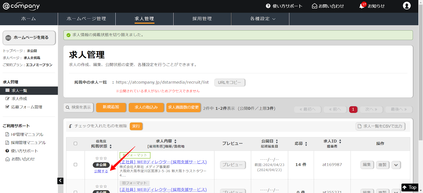Sort by 掲載状態 column arrows
The width and height of the screenshot is (423, 193).
111,146
